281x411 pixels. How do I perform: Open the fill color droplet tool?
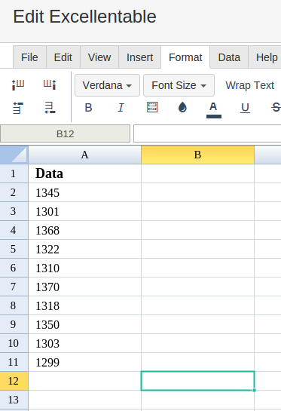[x=182, y=107]
